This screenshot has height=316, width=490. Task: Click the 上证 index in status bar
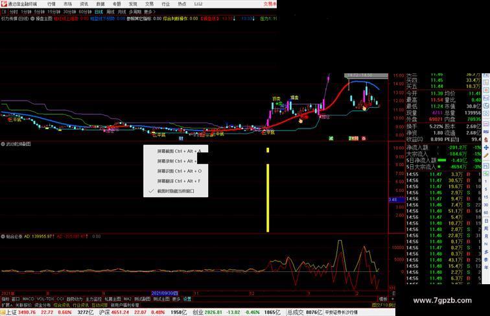point(11,312)
